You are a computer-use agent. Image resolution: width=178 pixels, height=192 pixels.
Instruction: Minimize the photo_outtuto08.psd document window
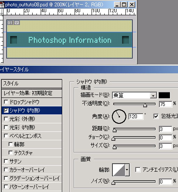click(x=117, y=5)
